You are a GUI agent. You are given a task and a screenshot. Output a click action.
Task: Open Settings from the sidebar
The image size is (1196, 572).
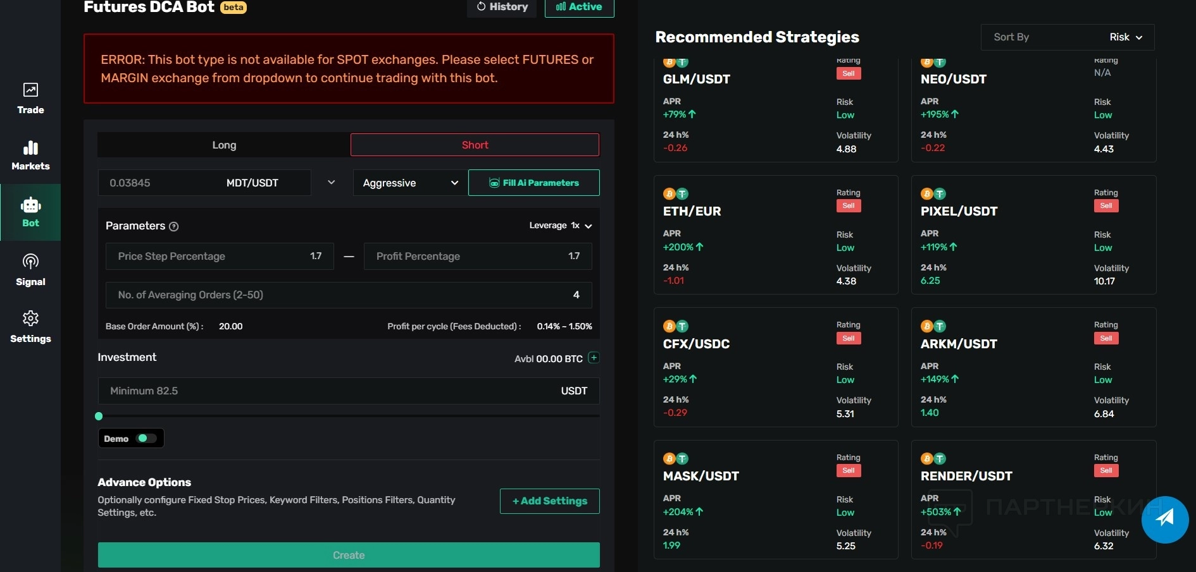[30, 327]
